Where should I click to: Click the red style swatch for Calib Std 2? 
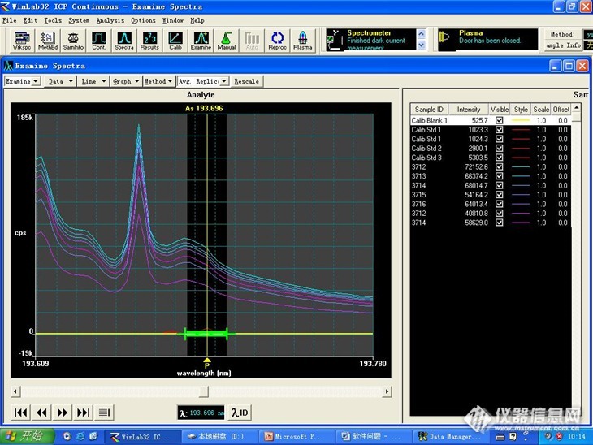521,149
